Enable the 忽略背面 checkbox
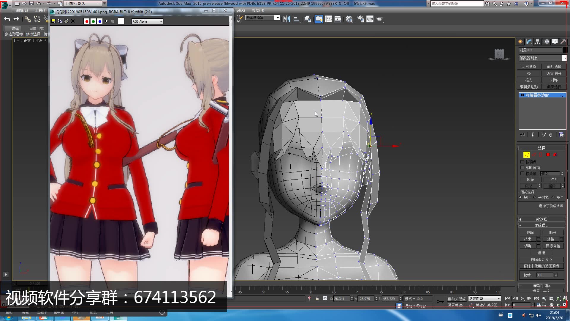Image resolution: width=570 pixels, height=321 pixels. coord(522,168)
